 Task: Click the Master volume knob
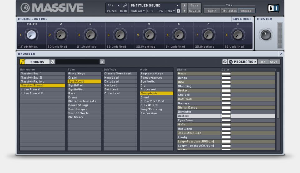(x=265, y=35)
